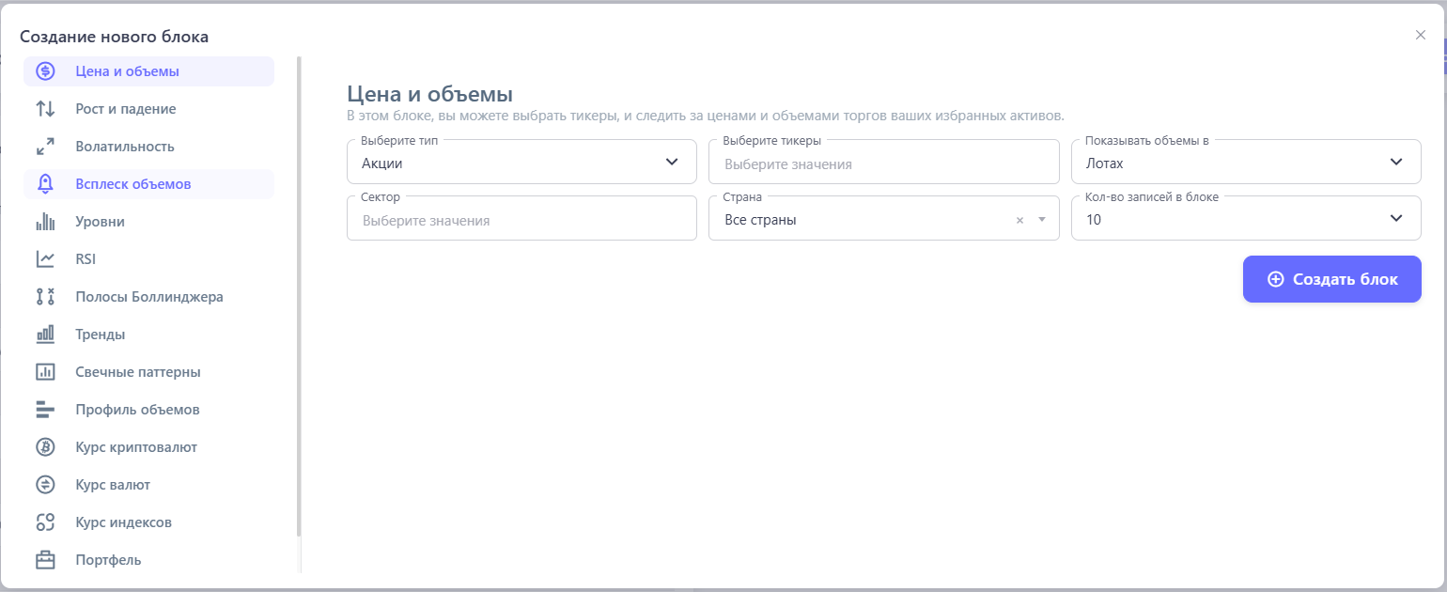Expand the Показывать объемы в dropdown

point(1246,163)
